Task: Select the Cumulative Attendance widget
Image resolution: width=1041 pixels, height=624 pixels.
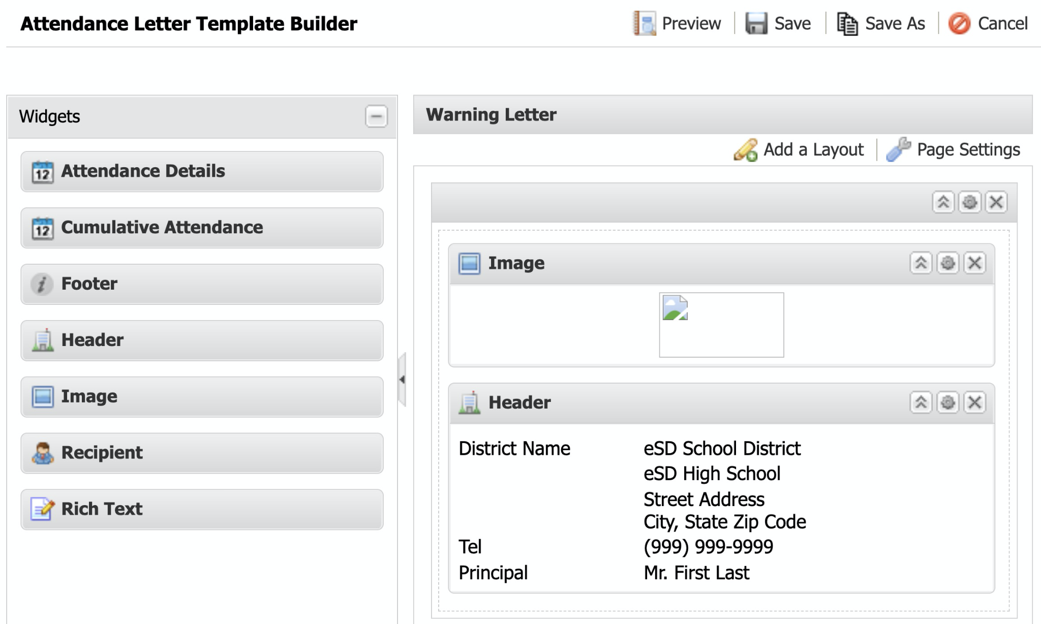Action: (202, 228)
